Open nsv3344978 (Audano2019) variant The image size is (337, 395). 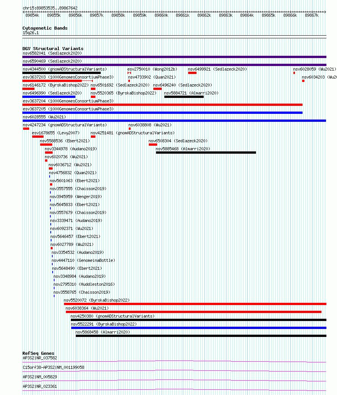coord(71,149)
